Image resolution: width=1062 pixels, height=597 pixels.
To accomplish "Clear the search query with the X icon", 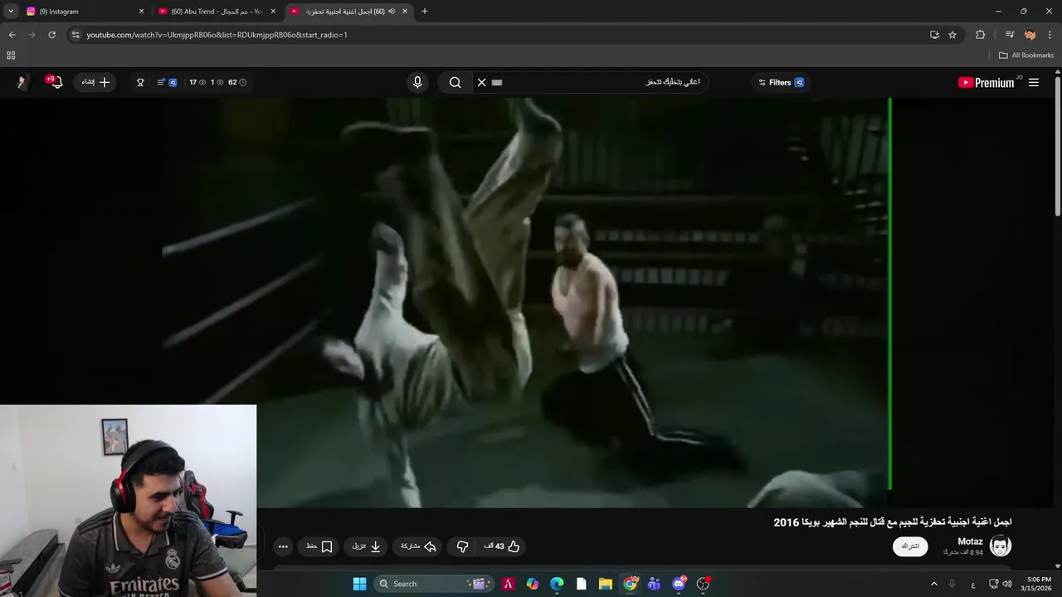I will (481, 82).
